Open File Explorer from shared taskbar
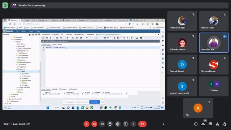Screen dimensions: 231x130 point(87,108)
